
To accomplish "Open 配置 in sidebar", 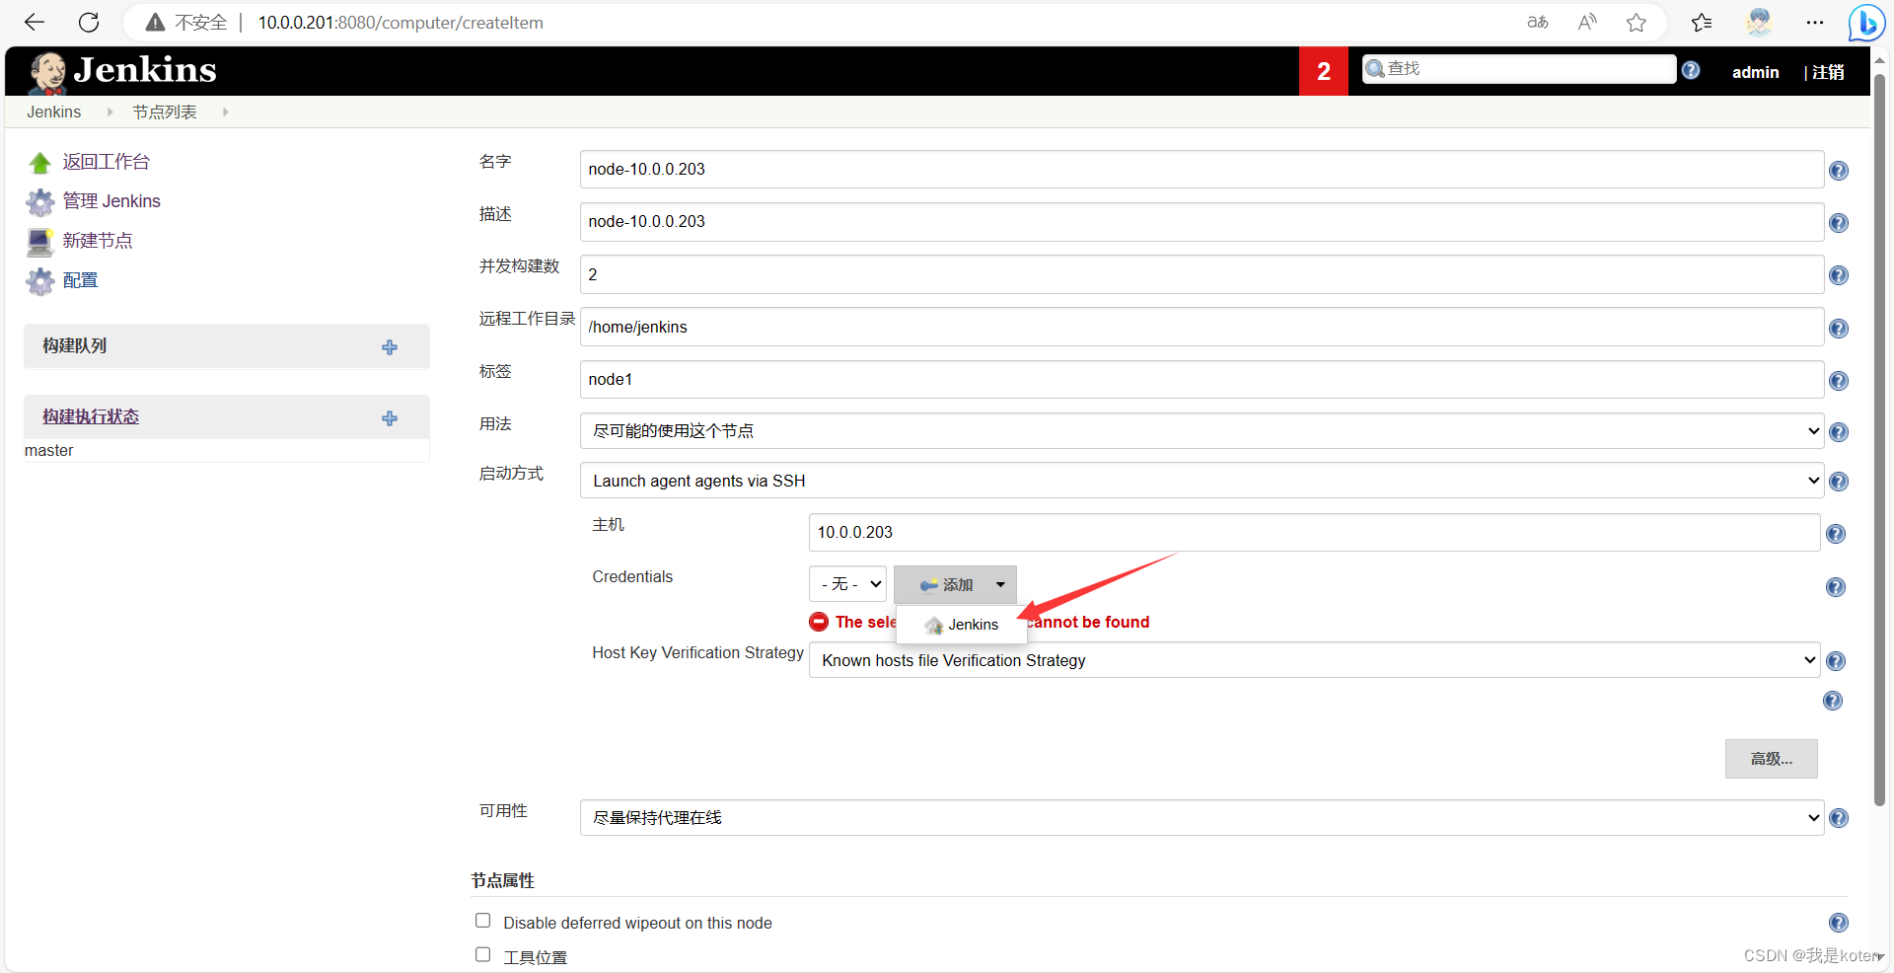I will (x=80, y=280).
